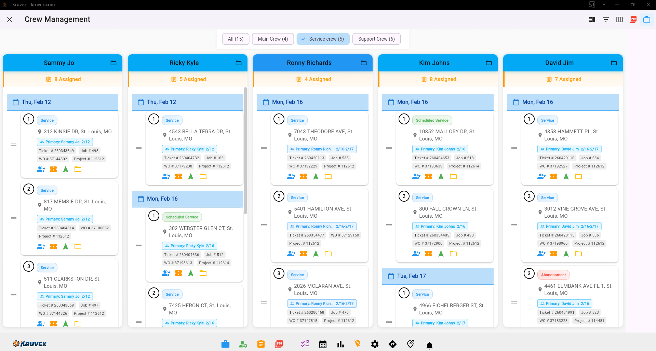Viewport: 656px width, 351px height.
Task: Expand Tue, Feb 17 section in Kim Johns column
Action: [438, 276]
